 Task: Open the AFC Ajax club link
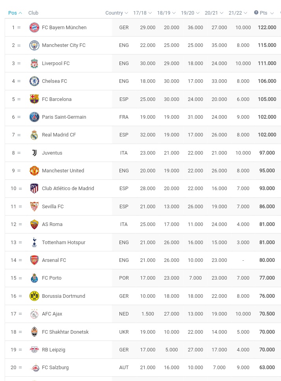tap(52, 314)
